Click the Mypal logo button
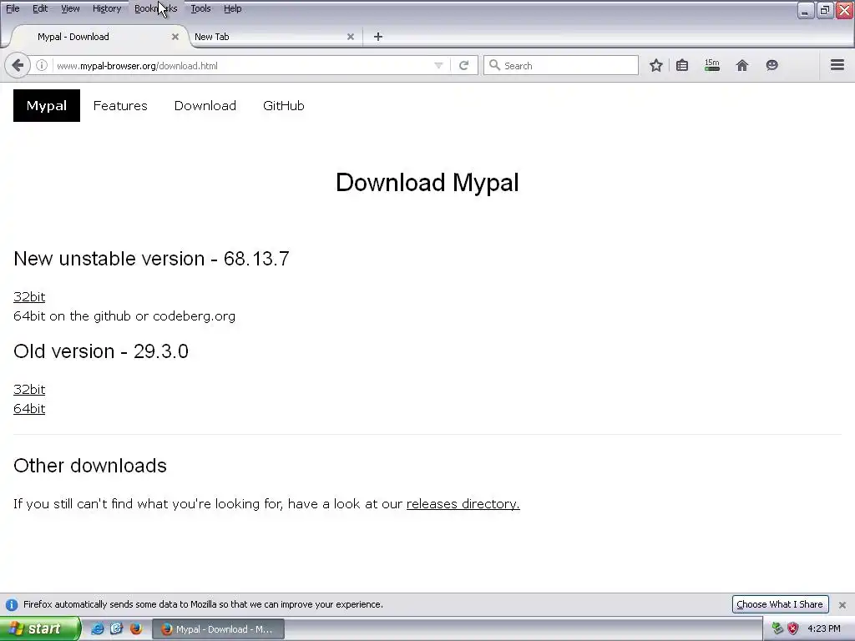855x641 pixels. 47,106
